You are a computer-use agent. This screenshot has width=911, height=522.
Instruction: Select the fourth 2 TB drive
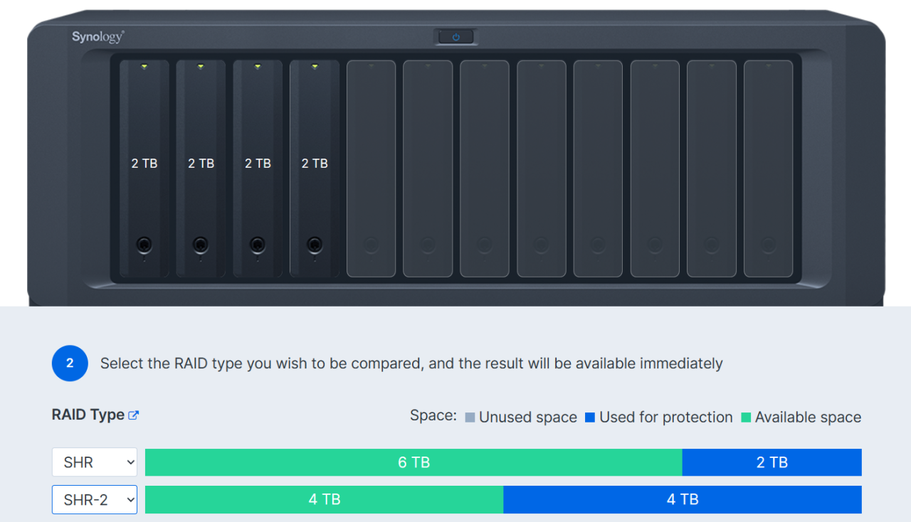(314, 167)
